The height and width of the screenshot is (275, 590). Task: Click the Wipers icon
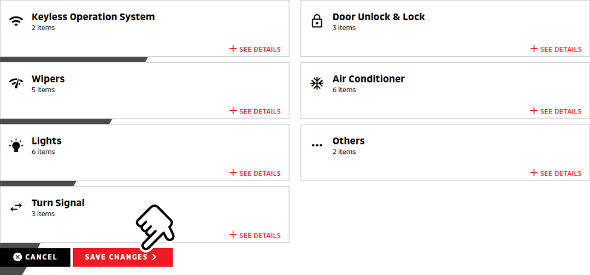pyautogui.click(x=16, y=83)
